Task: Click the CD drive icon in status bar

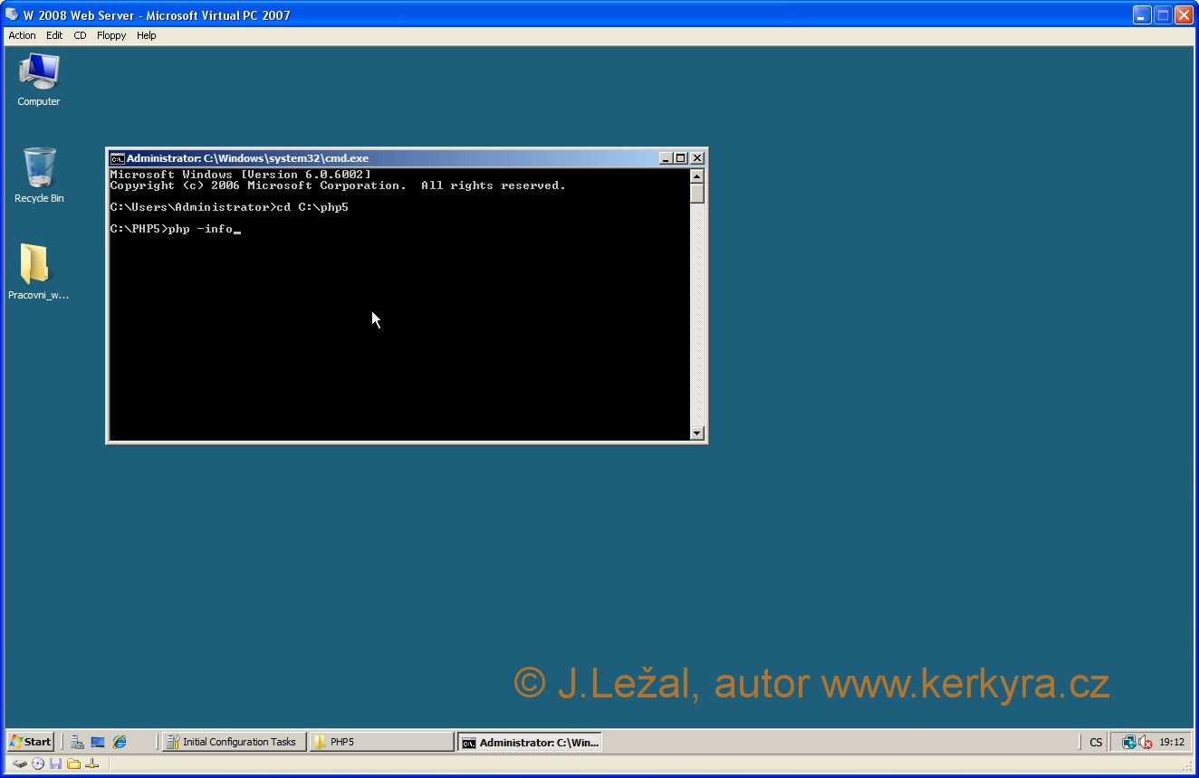Action: (38, 764)
